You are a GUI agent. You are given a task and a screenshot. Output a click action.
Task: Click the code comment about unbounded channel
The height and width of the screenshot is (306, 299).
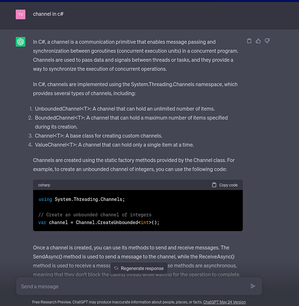pyautogui.click(x=95, y=215)
